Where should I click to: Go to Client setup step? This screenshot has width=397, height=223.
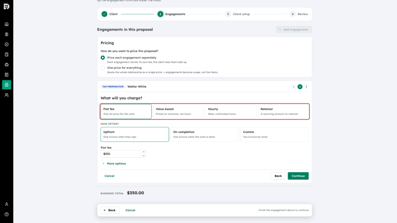pos(238,14)
